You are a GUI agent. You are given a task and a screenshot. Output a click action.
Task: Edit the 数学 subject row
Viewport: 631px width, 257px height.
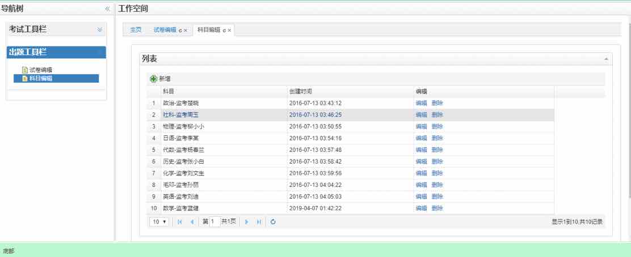[421, 208]
